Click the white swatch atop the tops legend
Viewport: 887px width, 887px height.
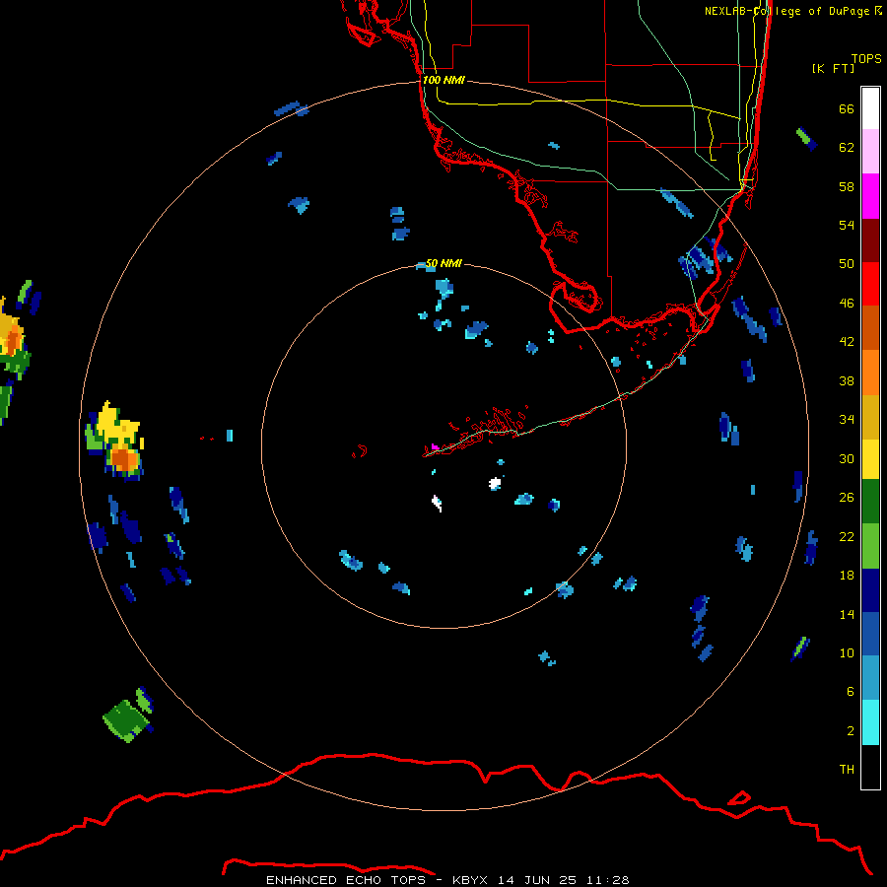(x=870, y=108)
